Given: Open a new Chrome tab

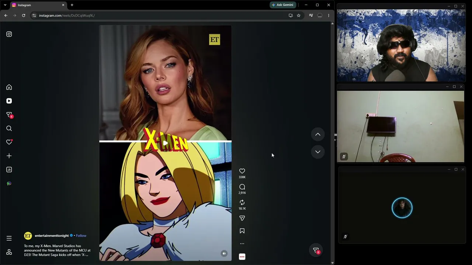Looking at the screenshot, I should [x=72, y=5].
